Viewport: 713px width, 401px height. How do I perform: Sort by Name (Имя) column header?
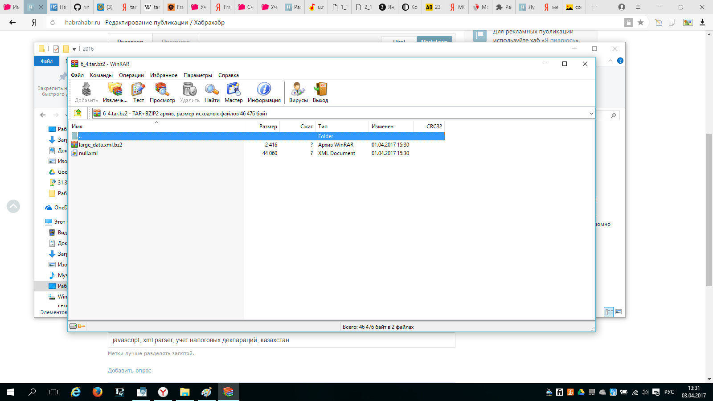(x=156, y=127)
